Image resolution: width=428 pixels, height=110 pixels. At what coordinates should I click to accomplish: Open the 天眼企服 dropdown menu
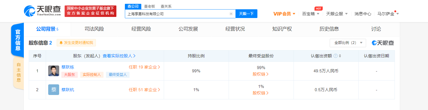(337, 14)
